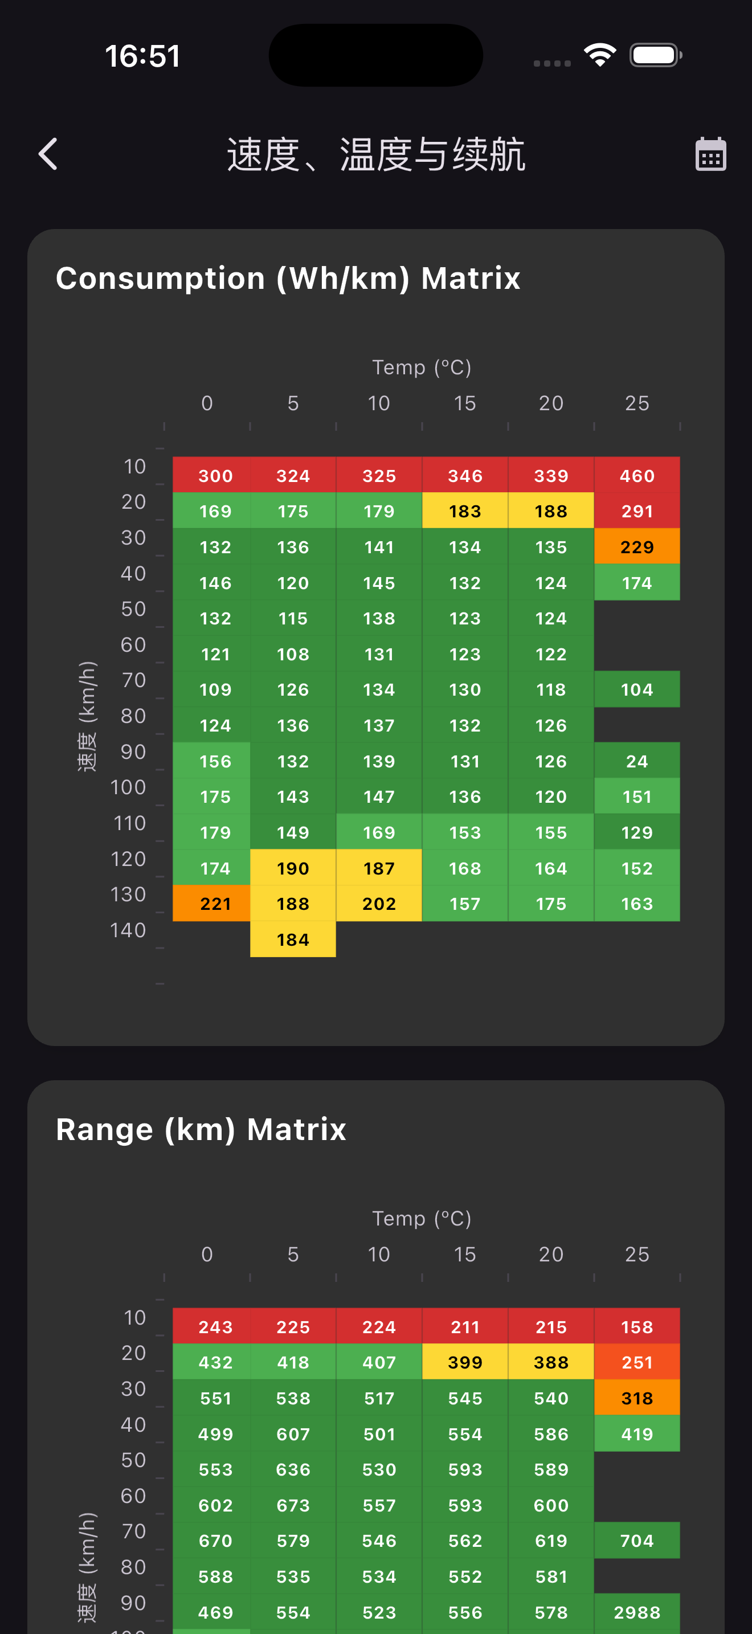Select the green 704 range cell
The image size is (752, 1634).
pyautogui.click(x=636, y=1540)
